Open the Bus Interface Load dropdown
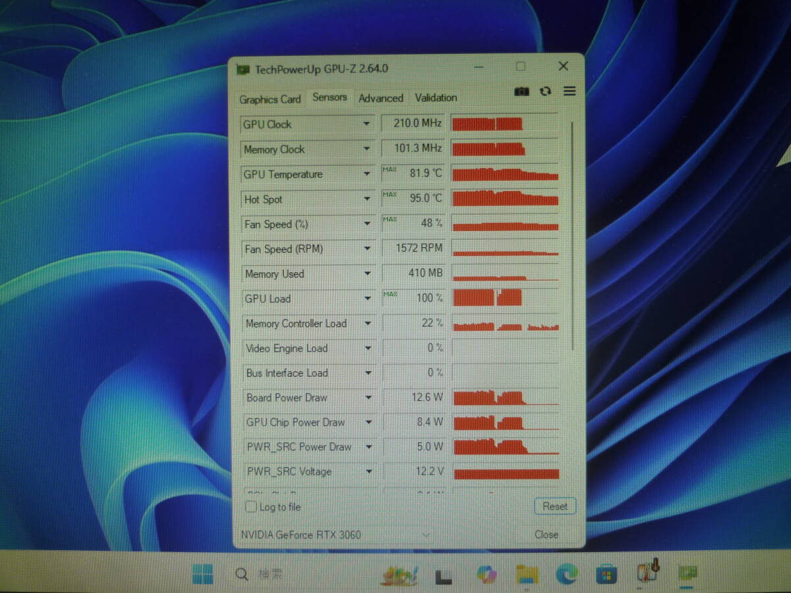This screenshot has height=593, width=791. click(368, 373)
